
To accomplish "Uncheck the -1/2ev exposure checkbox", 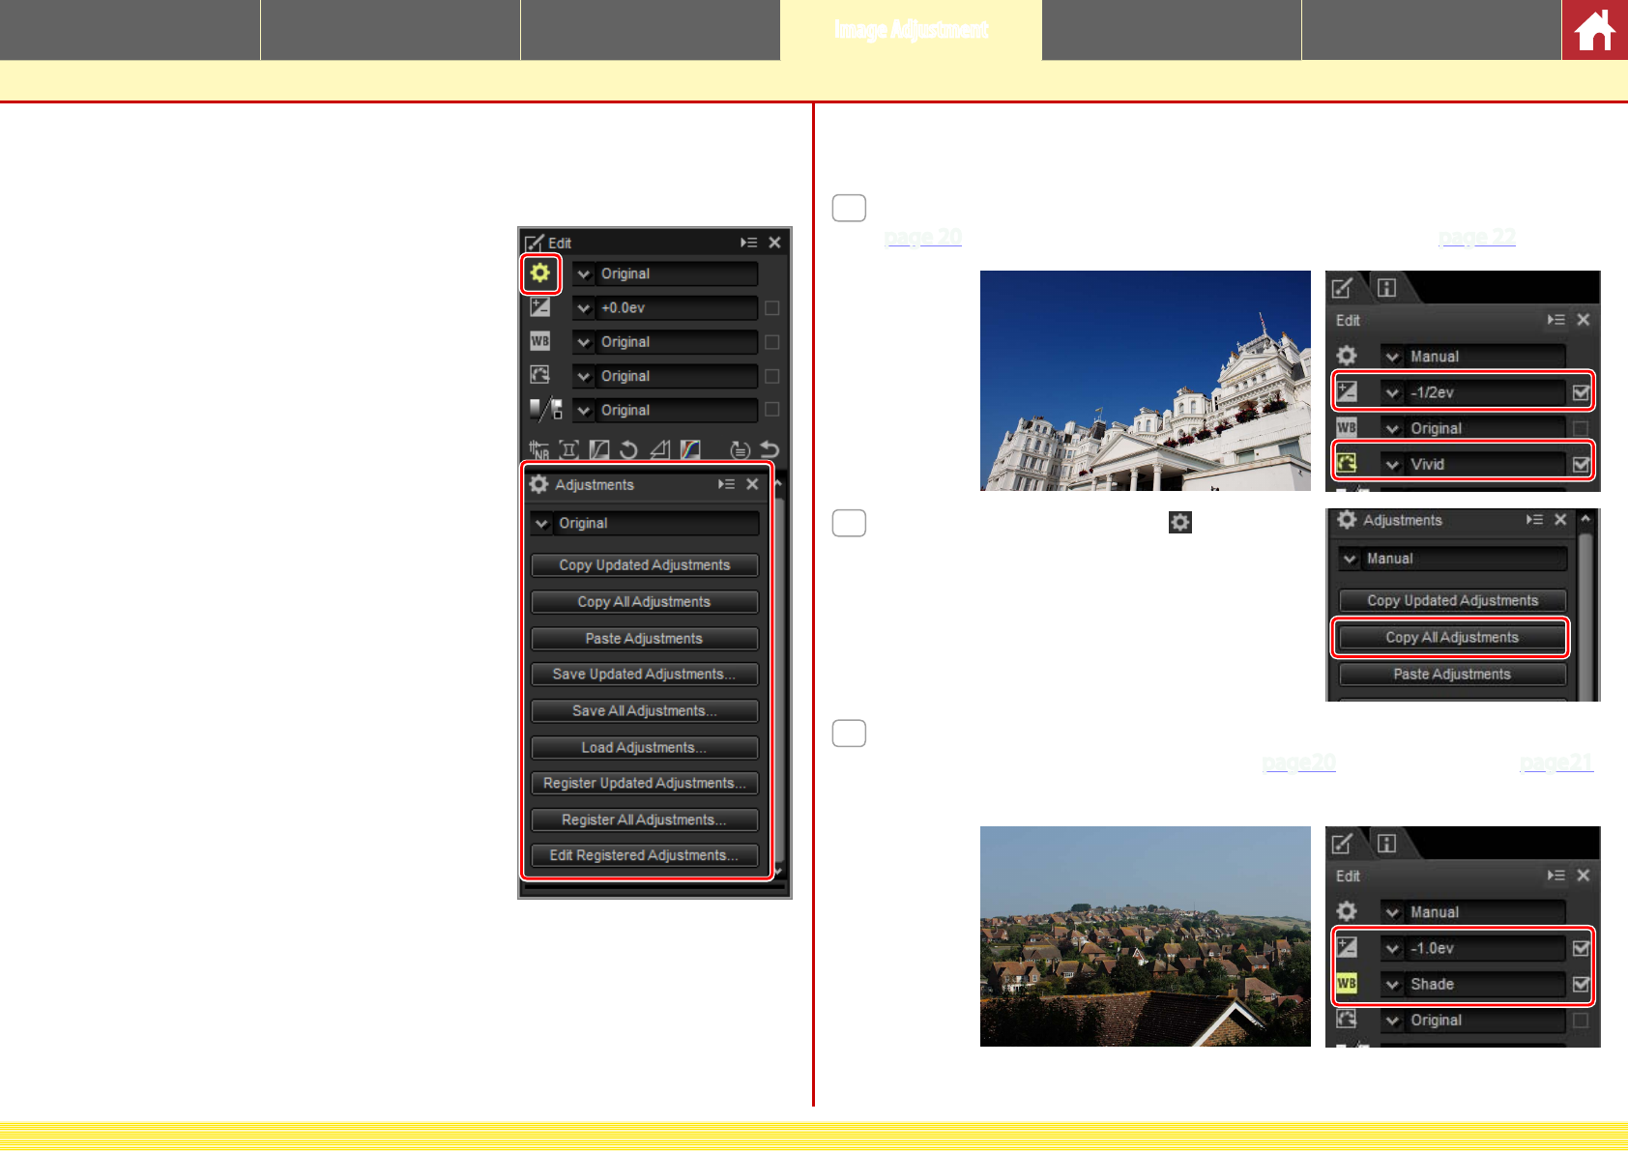I will (1581, 392).
